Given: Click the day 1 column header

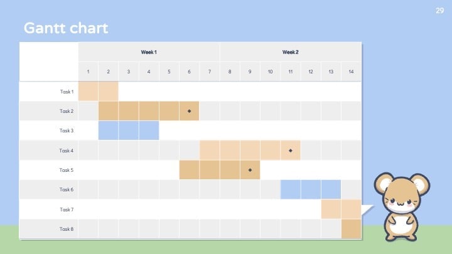Looking at the screenshot, I should (x=89, y=71).
